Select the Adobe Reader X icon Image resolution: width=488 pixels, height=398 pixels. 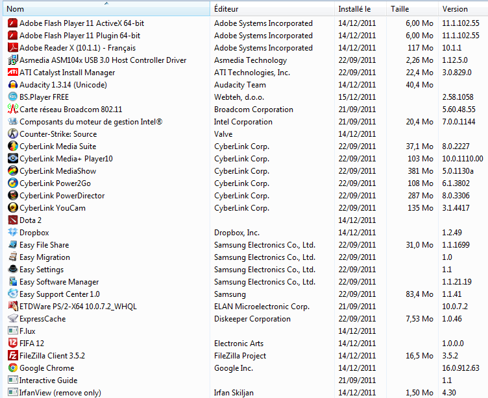(x=13, y=48)
